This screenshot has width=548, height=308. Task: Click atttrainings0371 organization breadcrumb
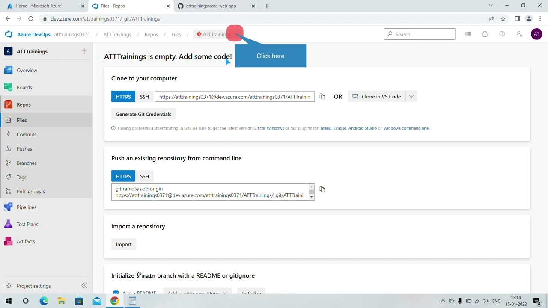pos(72,34)
